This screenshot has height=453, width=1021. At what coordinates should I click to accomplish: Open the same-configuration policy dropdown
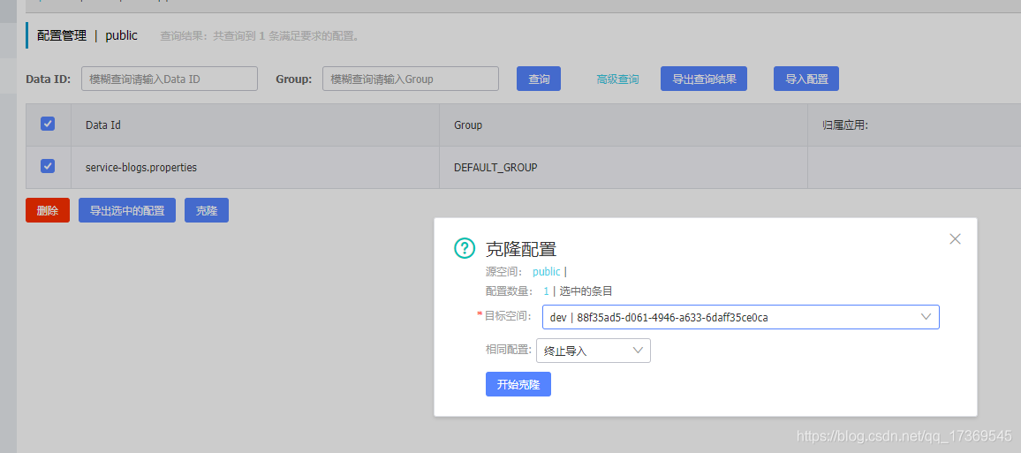coord(594,351)
